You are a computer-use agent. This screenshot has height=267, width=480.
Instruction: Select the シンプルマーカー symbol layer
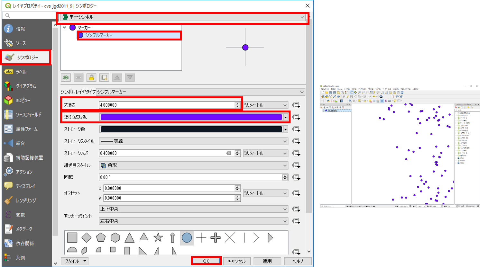pos(99,35)
